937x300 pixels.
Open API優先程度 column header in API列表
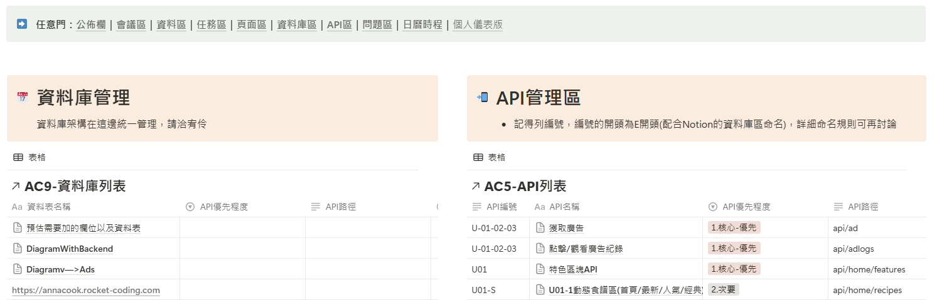pos(746,207)
